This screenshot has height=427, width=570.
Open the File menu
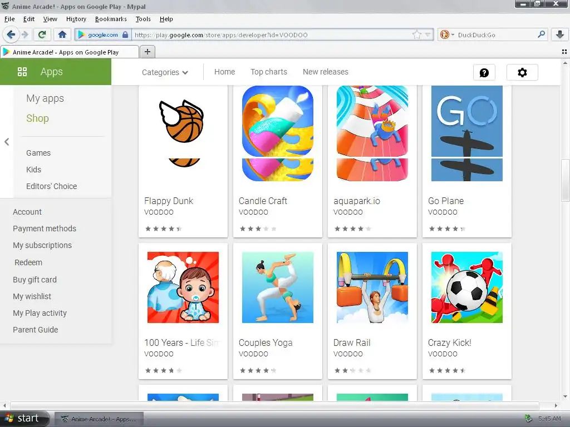(x=9, y=19)
